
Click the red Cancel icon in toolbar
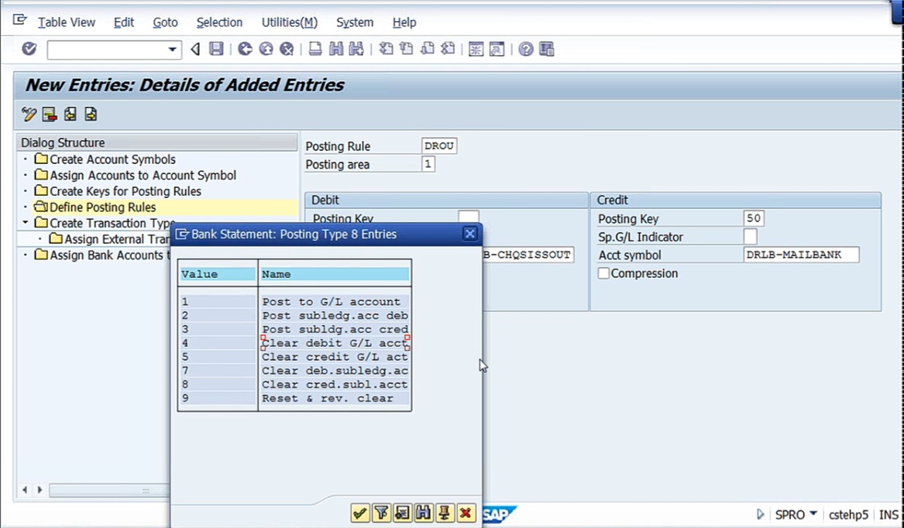(x=287, y=49)
